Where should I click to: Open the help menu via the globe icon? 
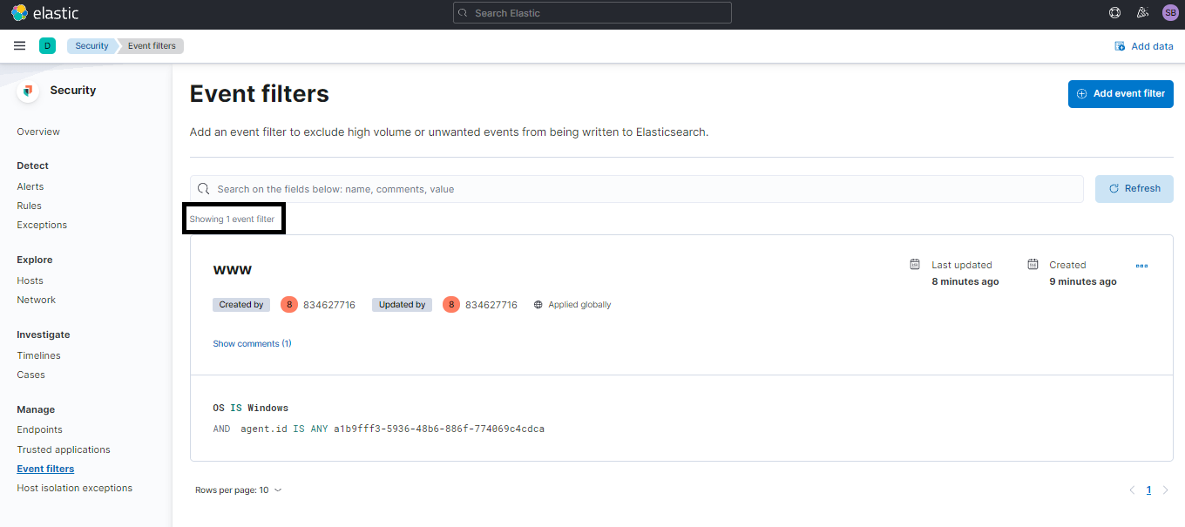(x=1114, y=12)
